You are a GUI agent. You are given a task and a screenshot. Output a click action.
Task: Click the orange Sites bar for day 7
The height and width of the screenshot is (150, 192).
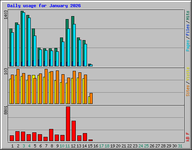click(x=46, y=86)
